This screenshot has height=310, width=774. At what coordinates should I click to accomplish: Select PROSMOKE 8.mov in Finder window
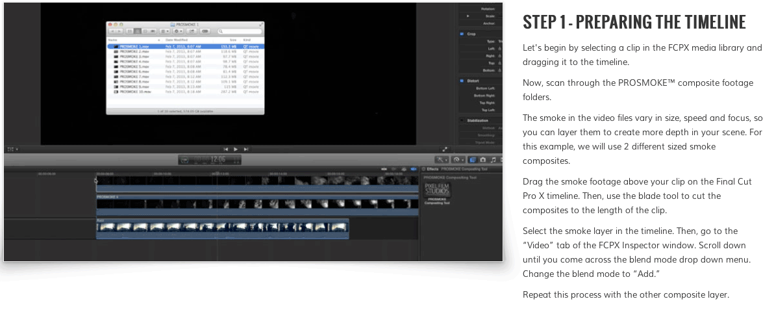[x=185, y=82]
